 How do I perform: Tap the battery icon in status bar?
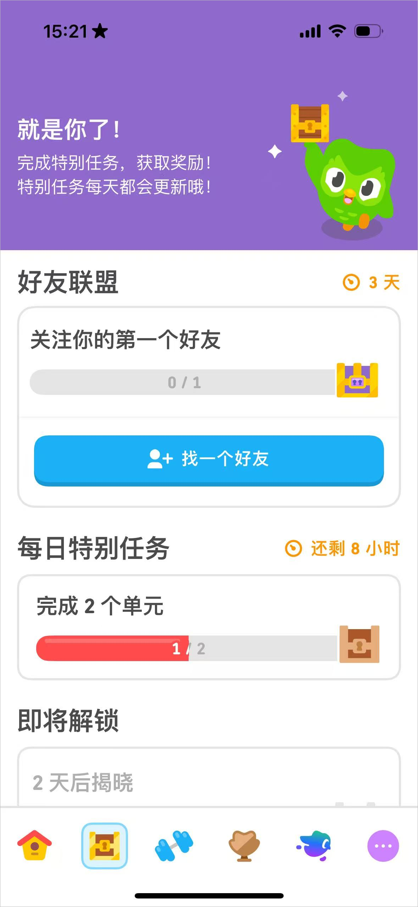(368, 31)
